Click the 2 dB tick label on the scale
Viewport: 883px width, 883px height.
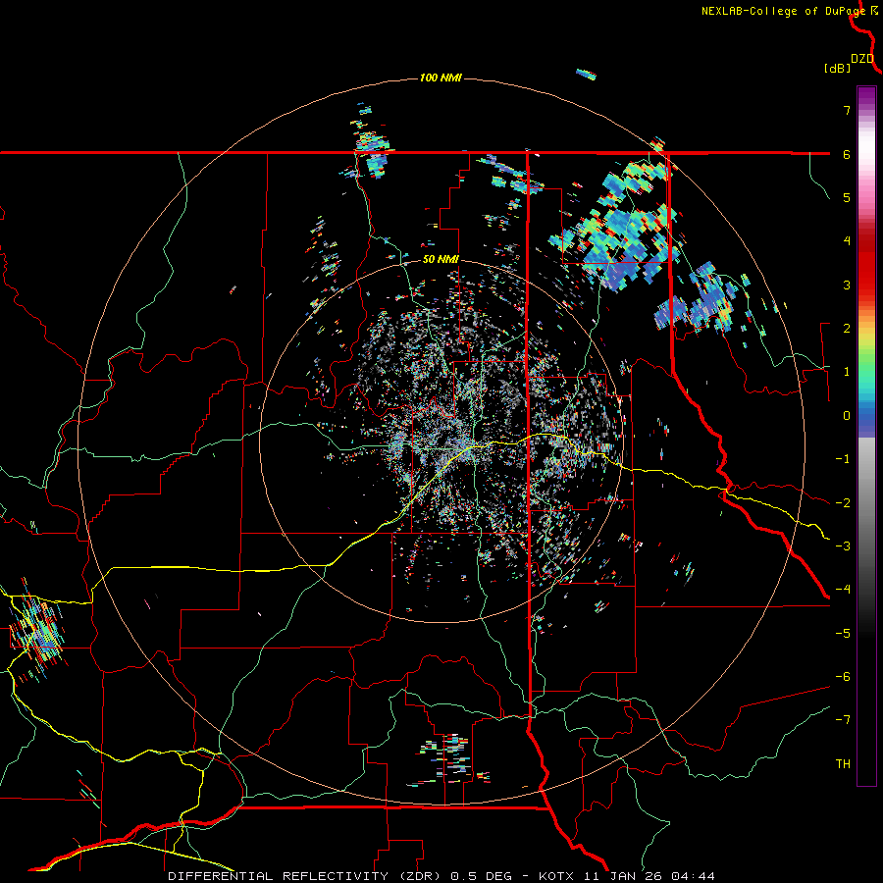[847, 329]
